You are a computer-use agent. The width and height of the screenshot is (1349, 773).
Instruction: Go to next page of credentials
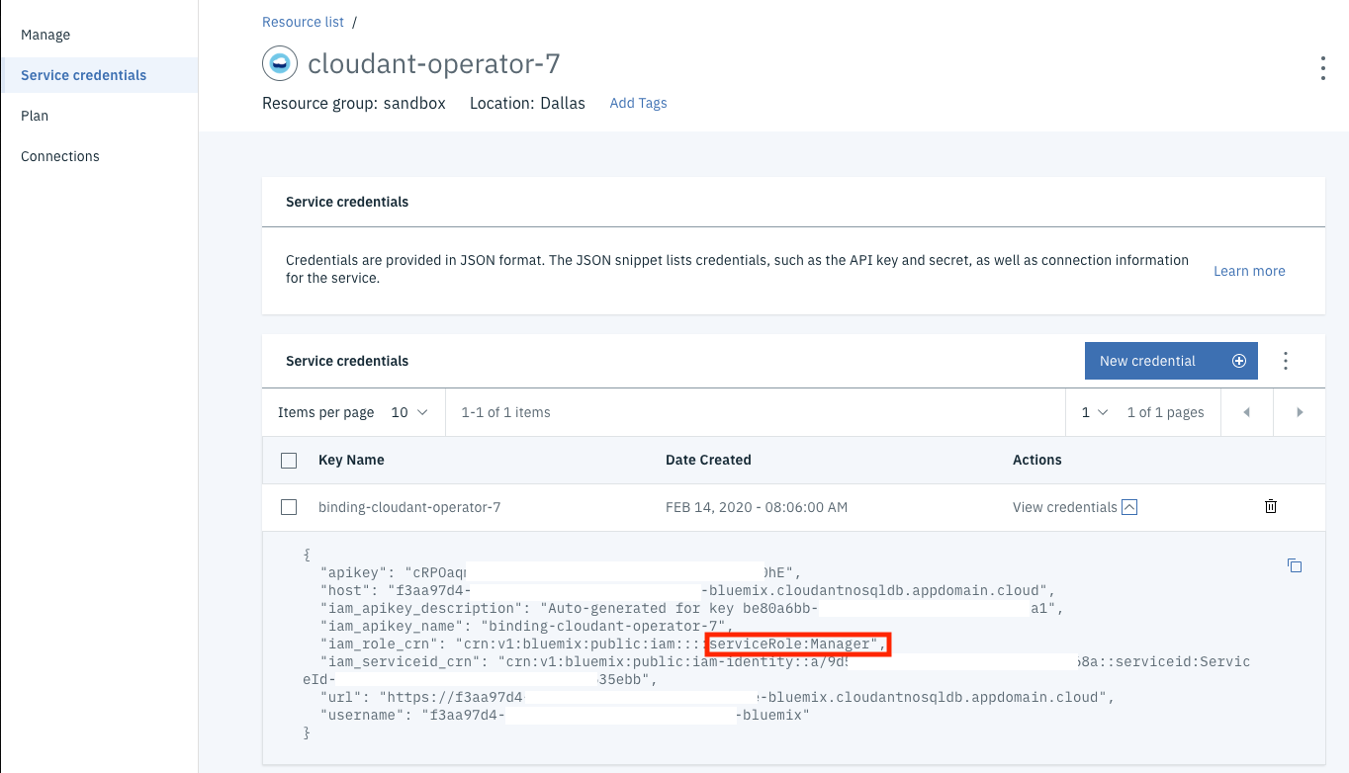[x=1300, y=412]
